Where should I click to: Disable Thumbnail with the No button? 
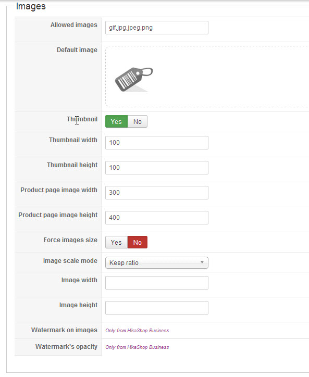(138, 121)
